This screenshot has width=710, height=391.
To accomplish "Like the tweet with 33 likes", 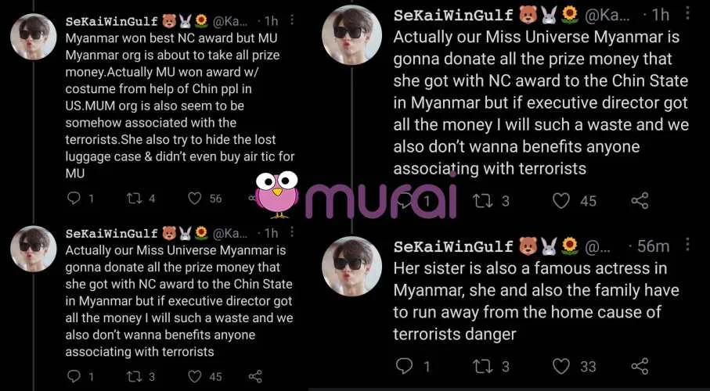I will pos(561,366).
